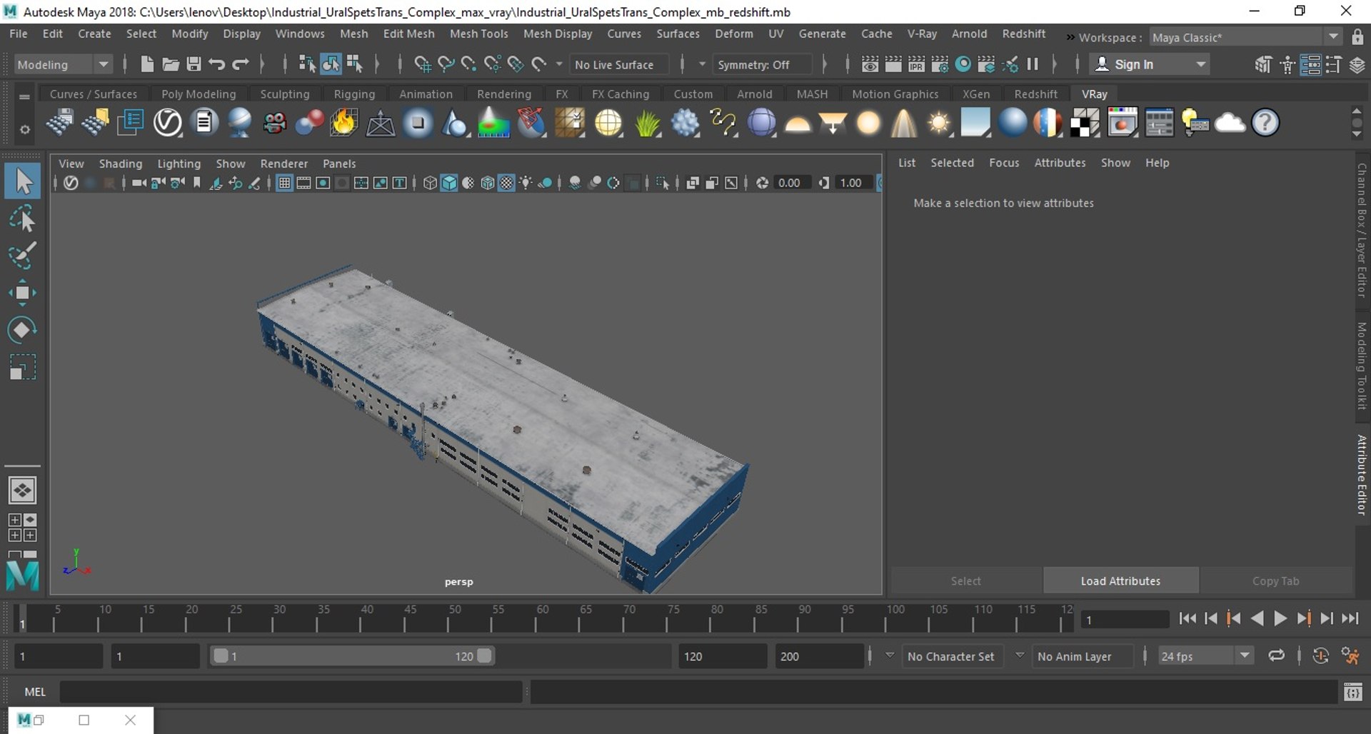Create a V-Ray dome light

(797, 124)
